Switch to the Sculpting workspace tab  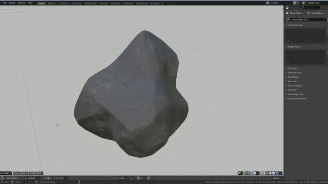pos(64,4)
